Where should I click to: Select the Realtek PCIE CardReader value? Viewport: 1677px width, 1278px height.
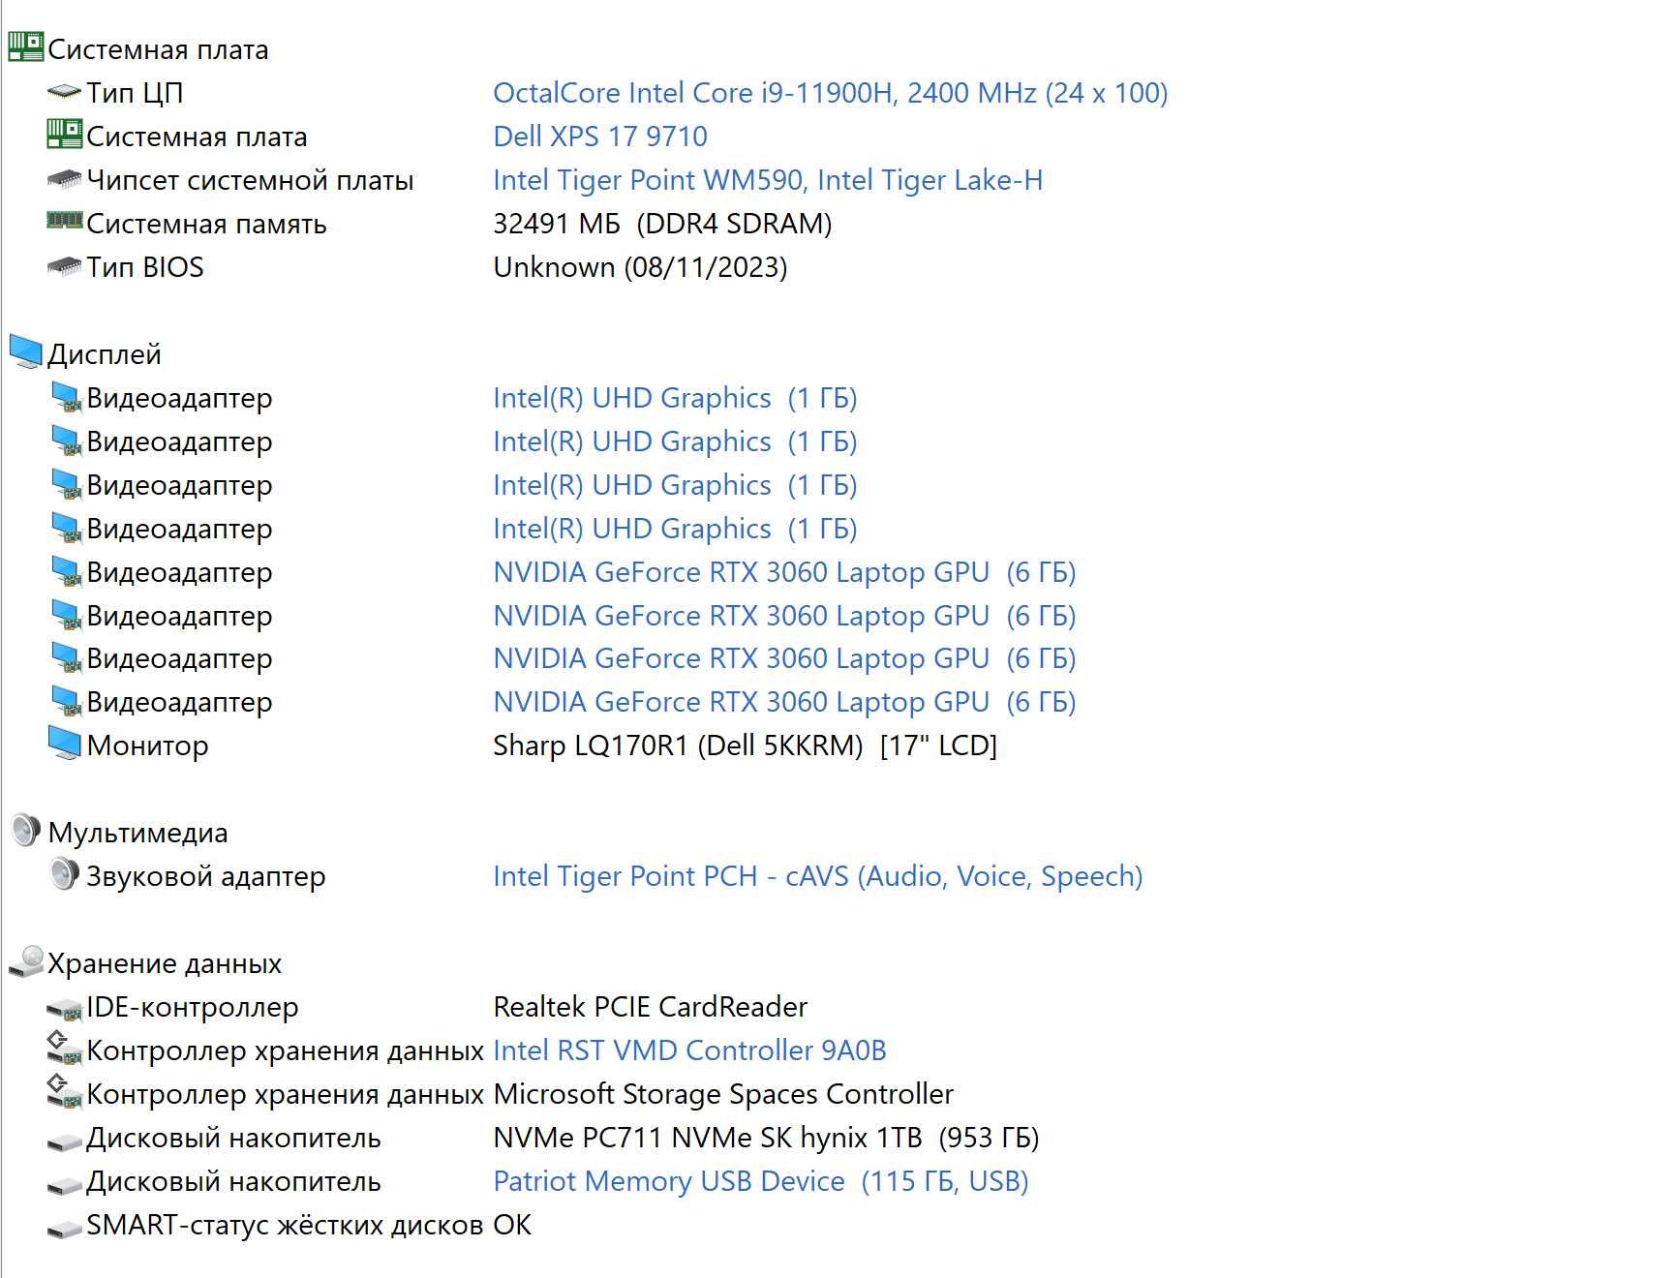point(650,1007)
